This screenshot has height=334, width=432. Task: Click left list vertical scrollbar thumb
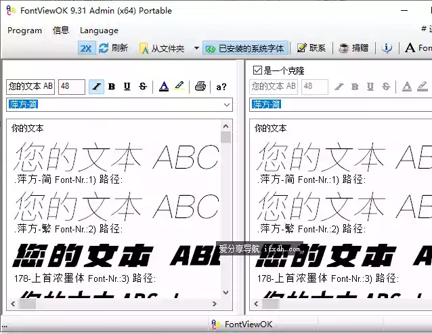(x=226, y=137)
